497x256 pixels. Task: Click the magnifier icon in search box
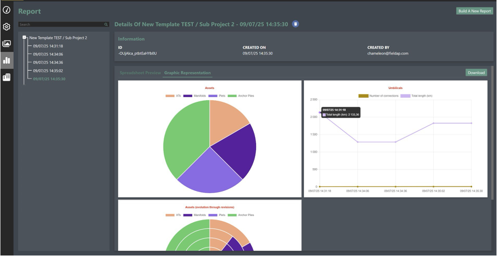(106, 24)
